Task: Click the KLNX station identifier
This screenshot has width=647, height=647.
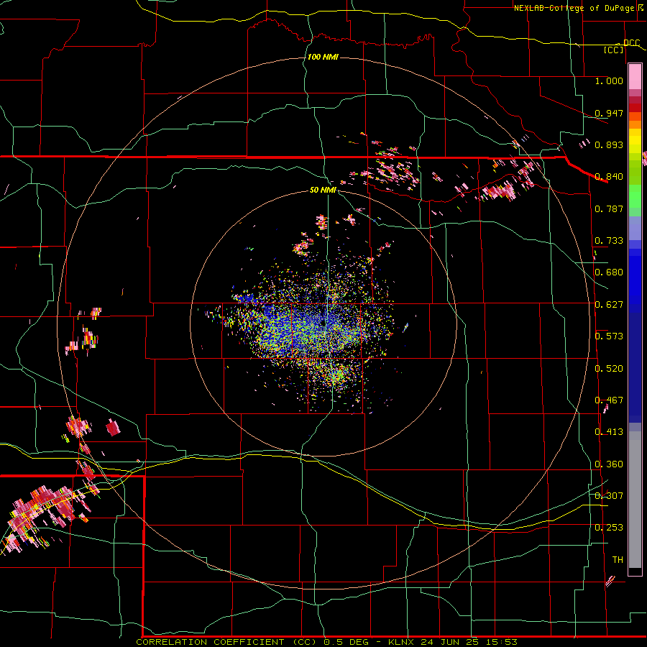Action: point(403,642)
